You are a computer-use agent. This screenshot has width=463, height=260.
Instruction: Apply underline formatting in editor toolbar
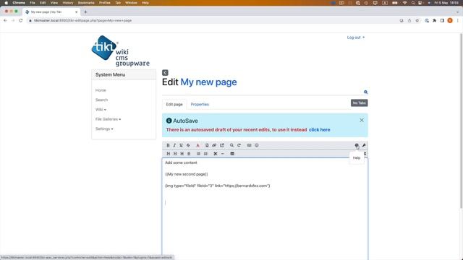click(181, 145)
